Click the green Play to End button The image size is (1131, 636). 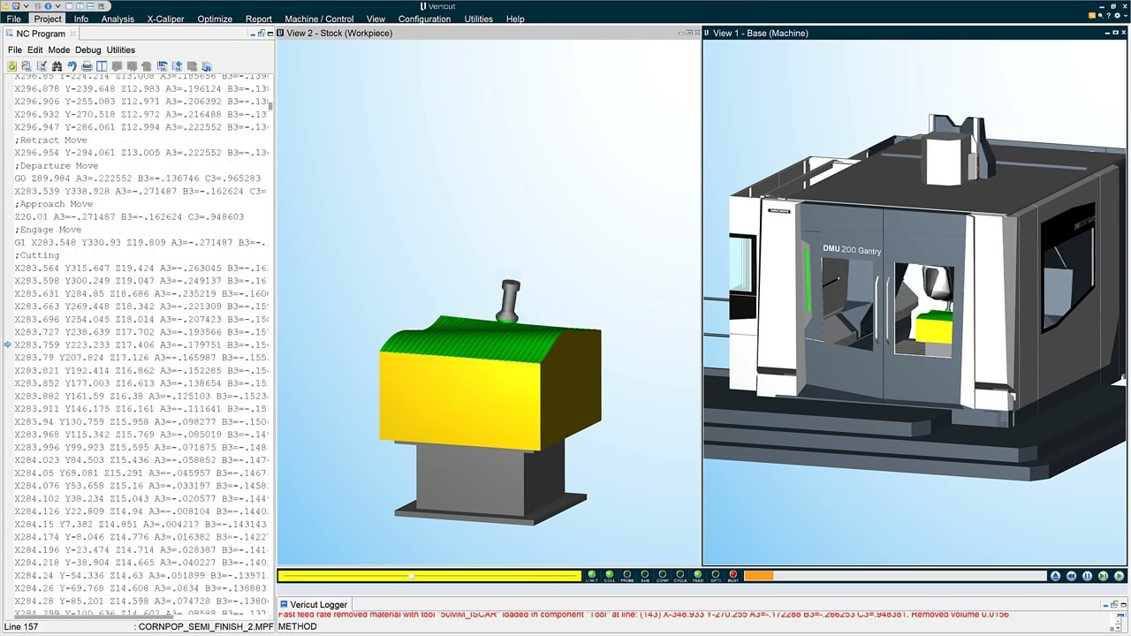[1119, 576]
